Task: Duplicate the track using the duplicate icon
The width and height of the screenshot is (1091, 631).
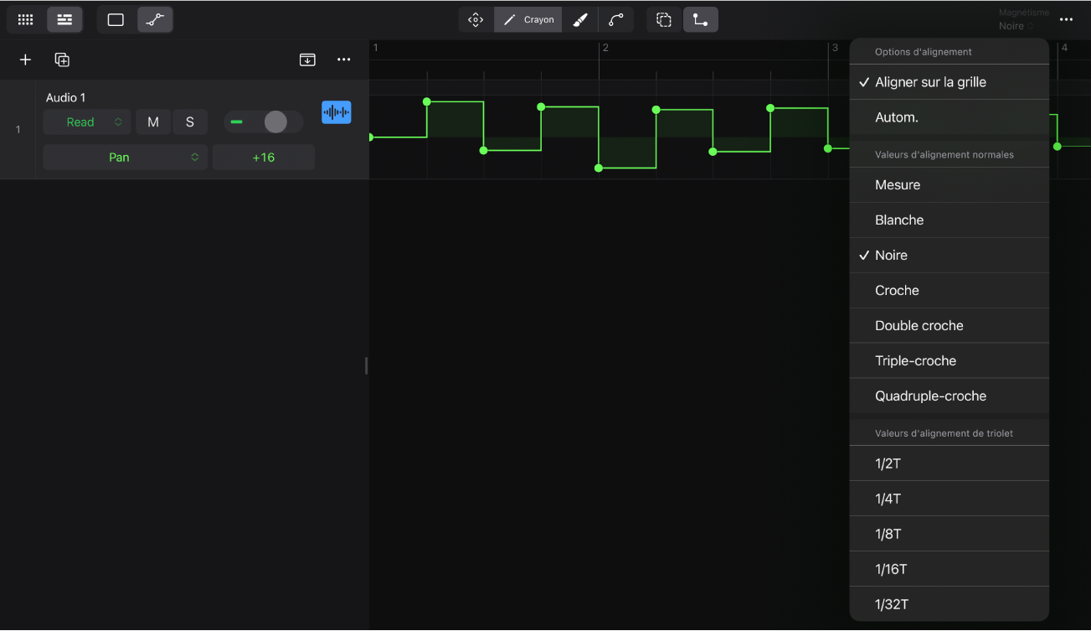Action: tap(62, 59)
